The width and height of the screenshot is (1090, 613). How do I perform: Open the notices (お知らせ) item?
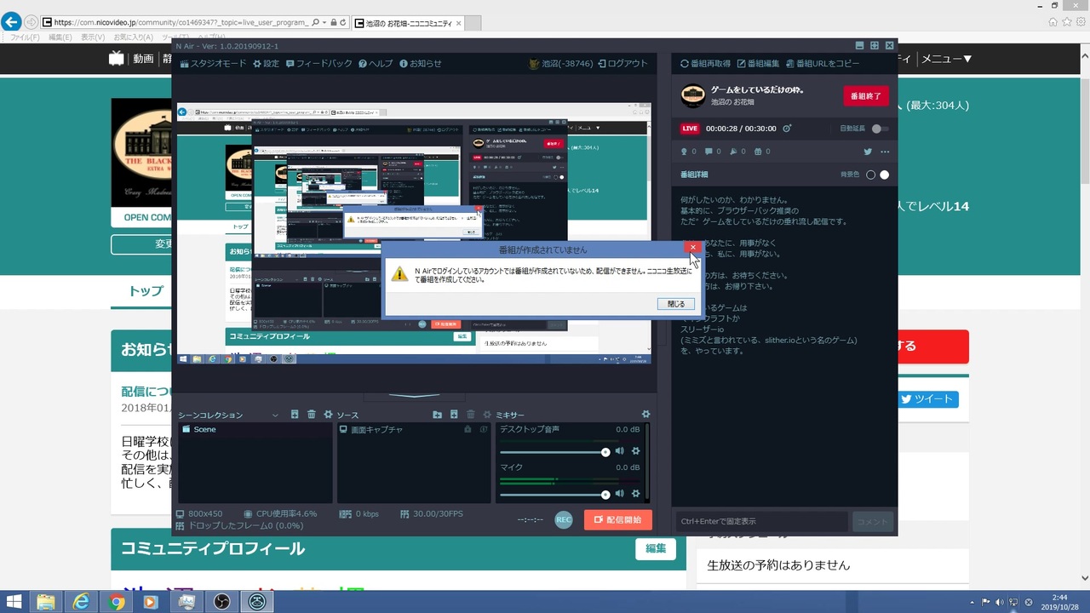coord(421,63)
